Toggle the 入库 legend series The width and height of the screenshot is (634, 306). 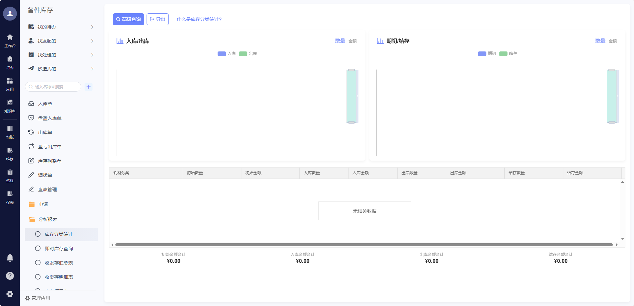click(x=226, y=53)
